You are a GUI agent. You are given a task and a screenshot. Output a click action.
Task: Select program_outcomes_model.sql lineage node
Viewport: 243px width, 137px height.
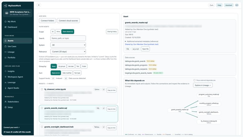(x=209, y=95)
